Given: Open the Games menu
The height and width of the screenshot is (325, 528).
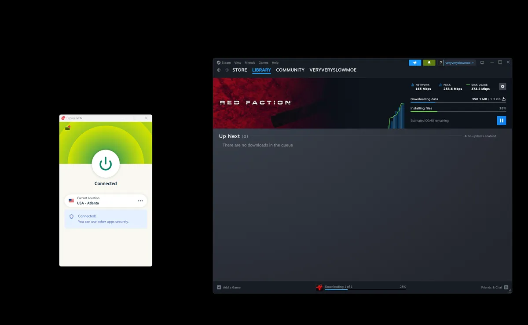Looking at the screenshot, I should point(263,63).
